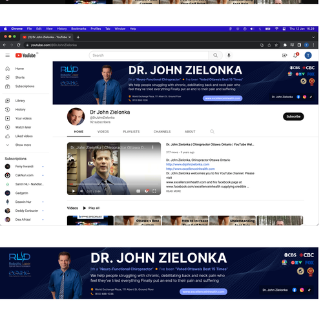Open Chrome menu in macOS menu bar

(17, 28)
